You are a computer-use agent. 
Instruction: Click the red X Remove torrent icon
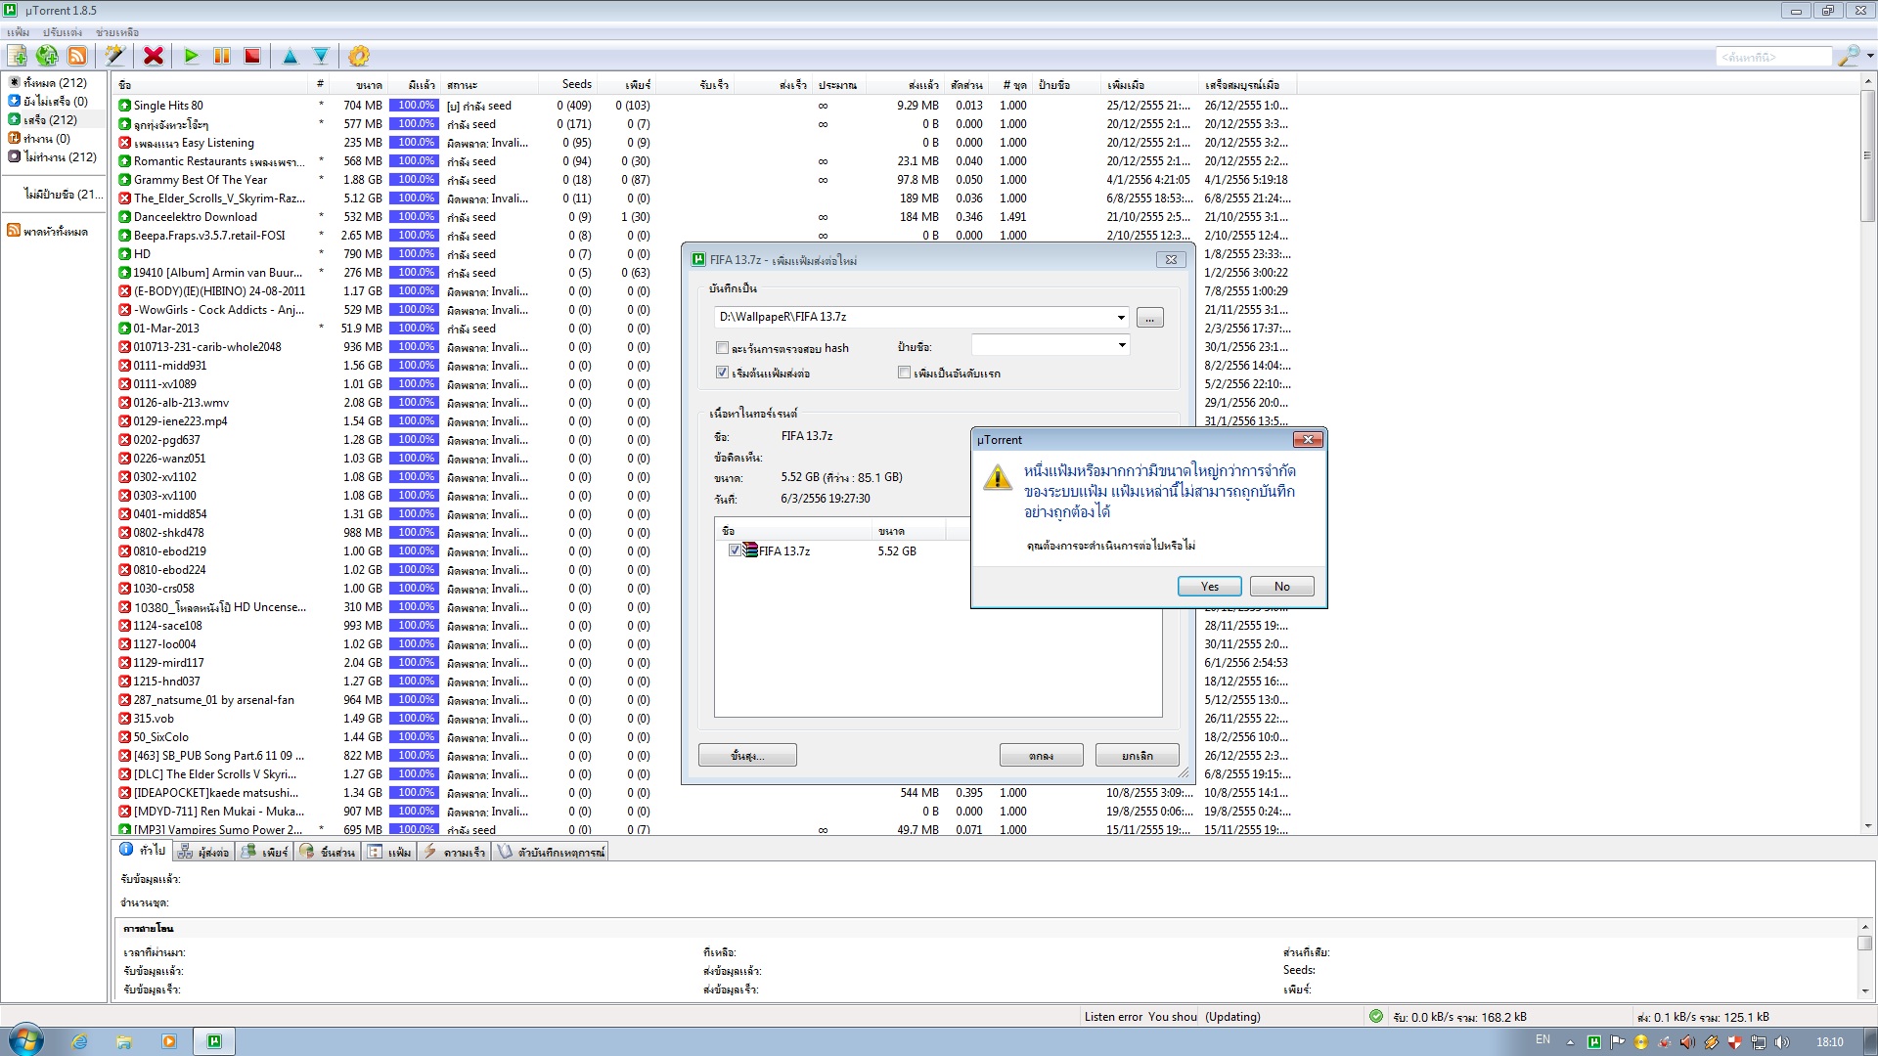click(x=154, y=56)
